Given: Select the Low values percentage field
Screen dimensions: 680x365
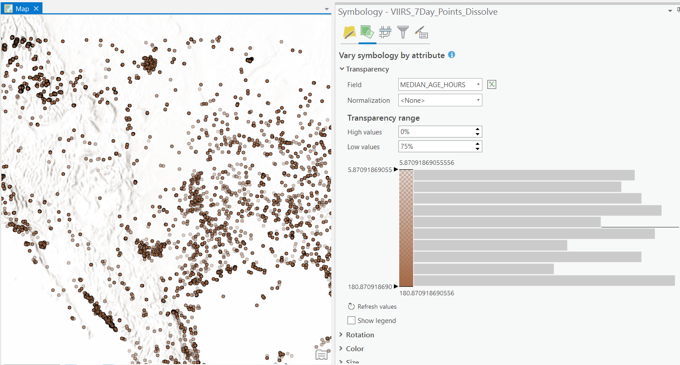Looking at the screenshot, I should (x=436, y=146).
